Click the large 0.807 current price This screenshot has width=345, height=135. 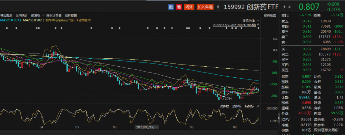click(x=309, y=7)
